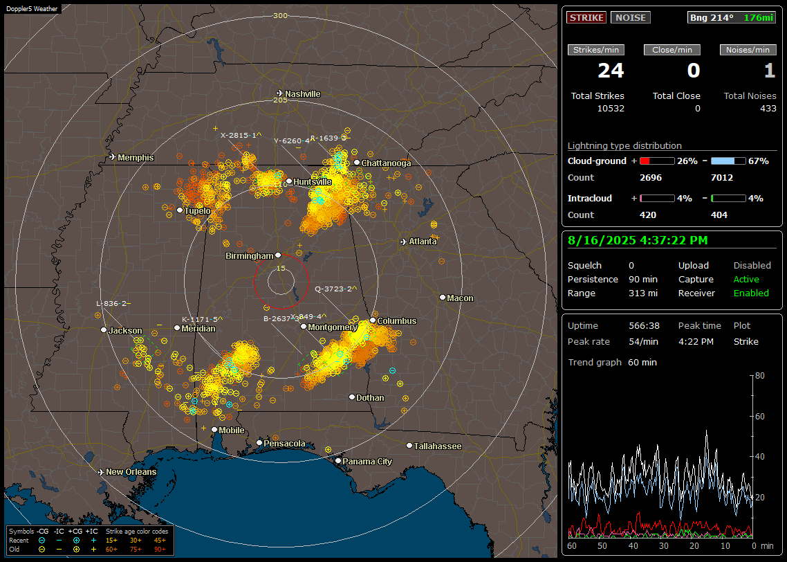Click the 45+ strike age color code

click(x=160, y=541)
